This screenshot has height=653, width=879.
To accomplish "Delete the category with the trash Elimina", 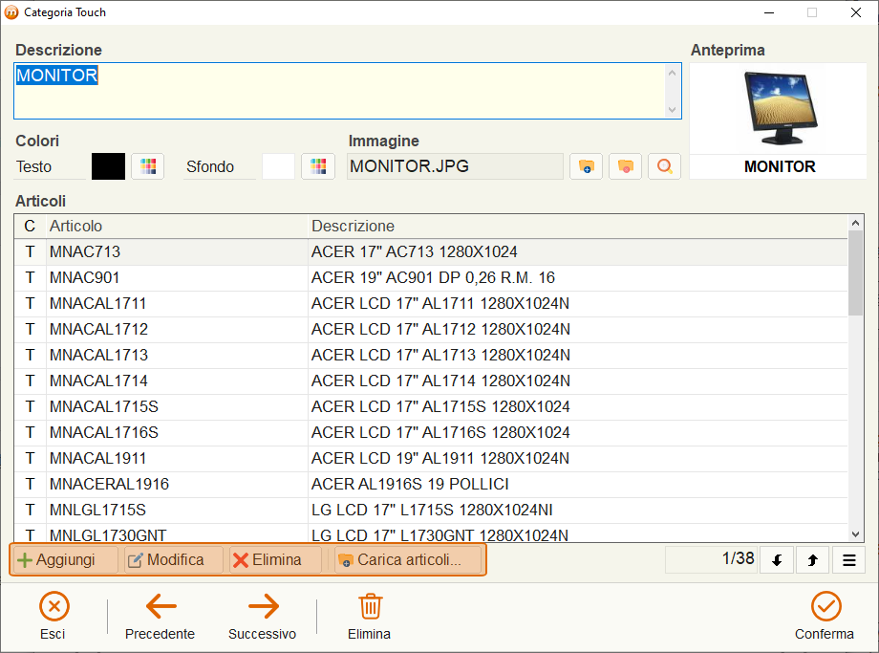I will [x=370, y=616].
